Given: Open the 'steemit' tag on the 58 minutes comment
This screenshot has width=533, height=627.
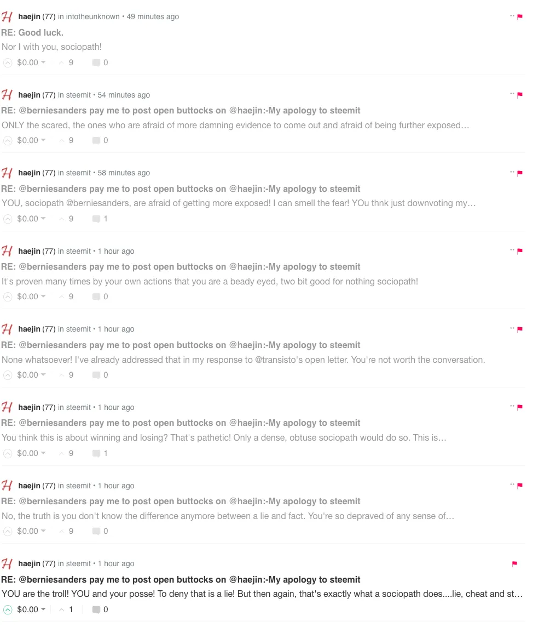Looking at the screenshot, I should (x=78, y=173).
